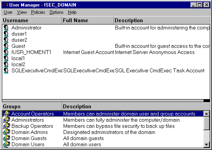Image resolution: width=212 pixels, height=150 pixels.
Task: Select the Guest user icon
Action: click(6, 46)
